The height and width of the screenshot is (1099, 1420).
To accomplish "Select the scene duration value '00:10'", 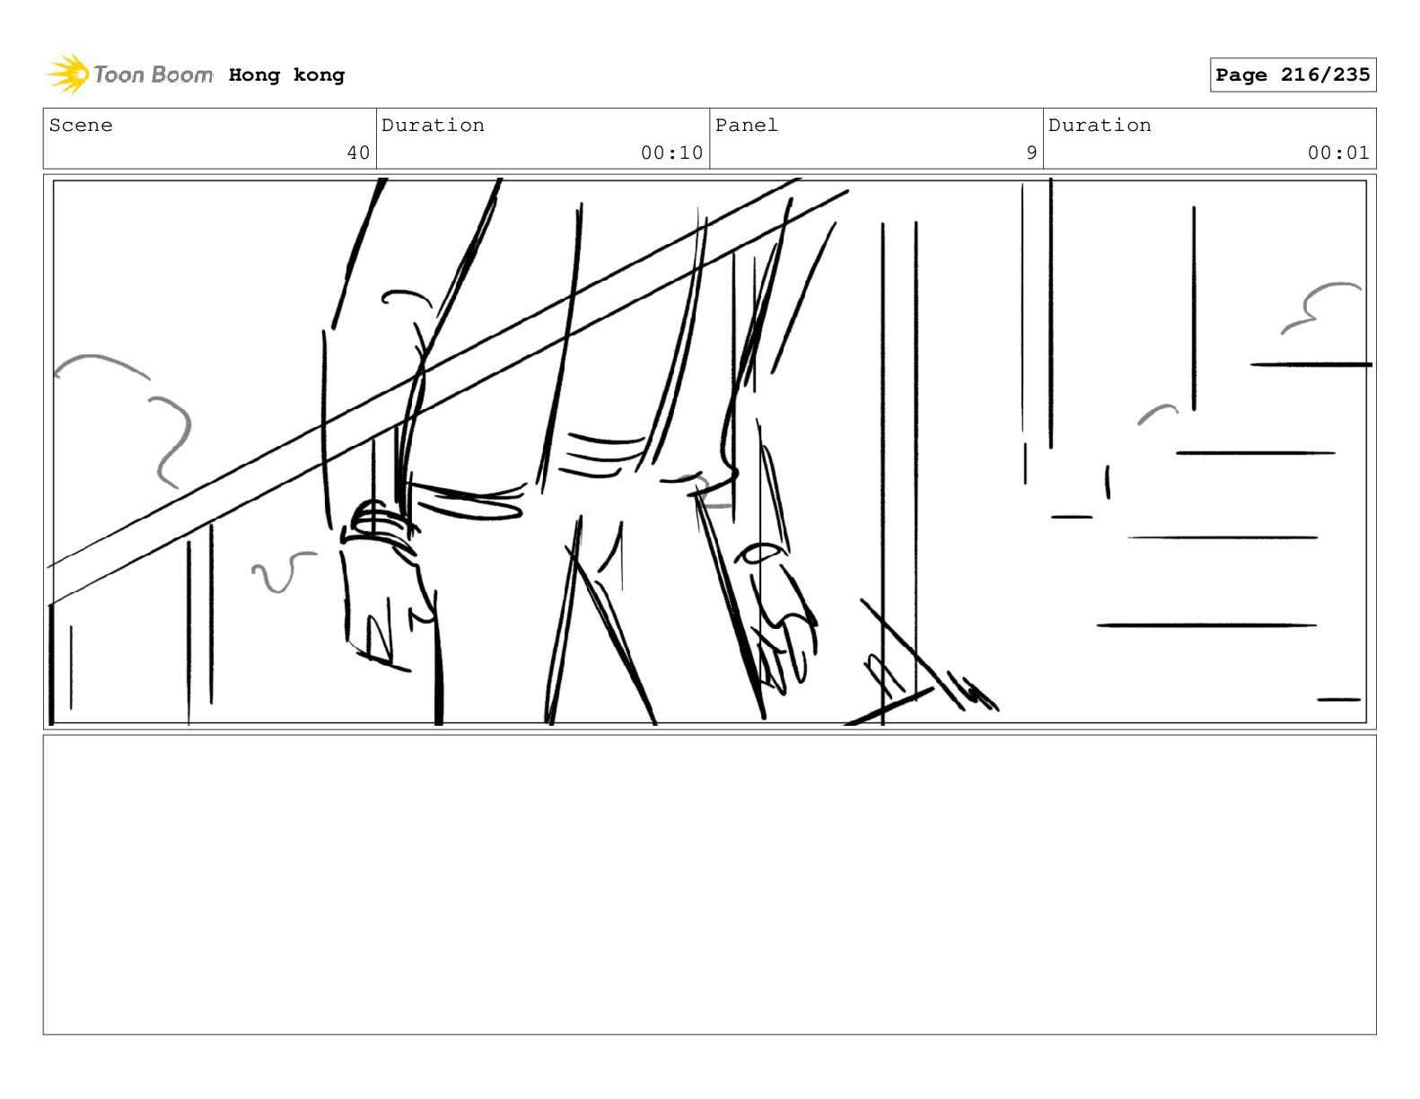I will 671,153.
